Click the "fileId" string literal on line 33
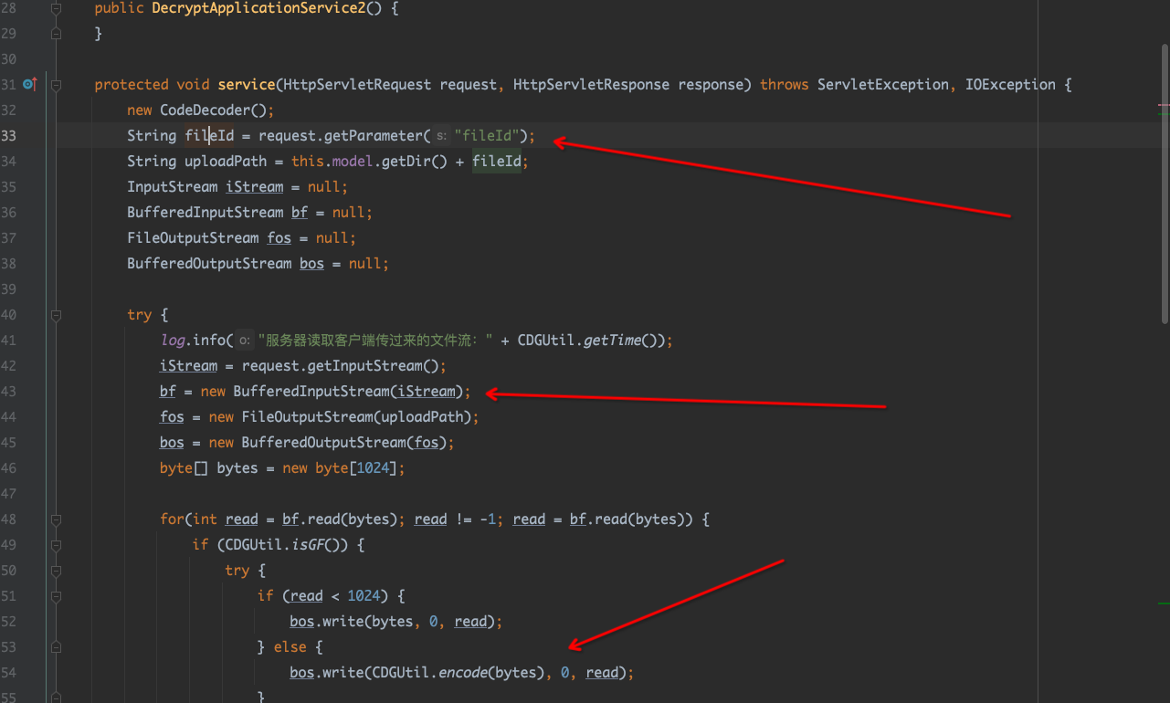The height and width of the screenshot is (703, 1170). pyautogui.click(x=487, y=136)
